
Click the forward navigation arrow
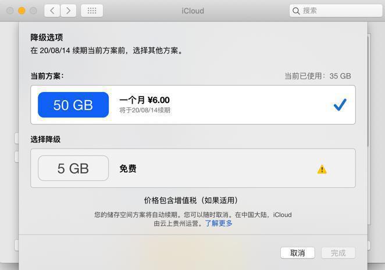[68, 10]
